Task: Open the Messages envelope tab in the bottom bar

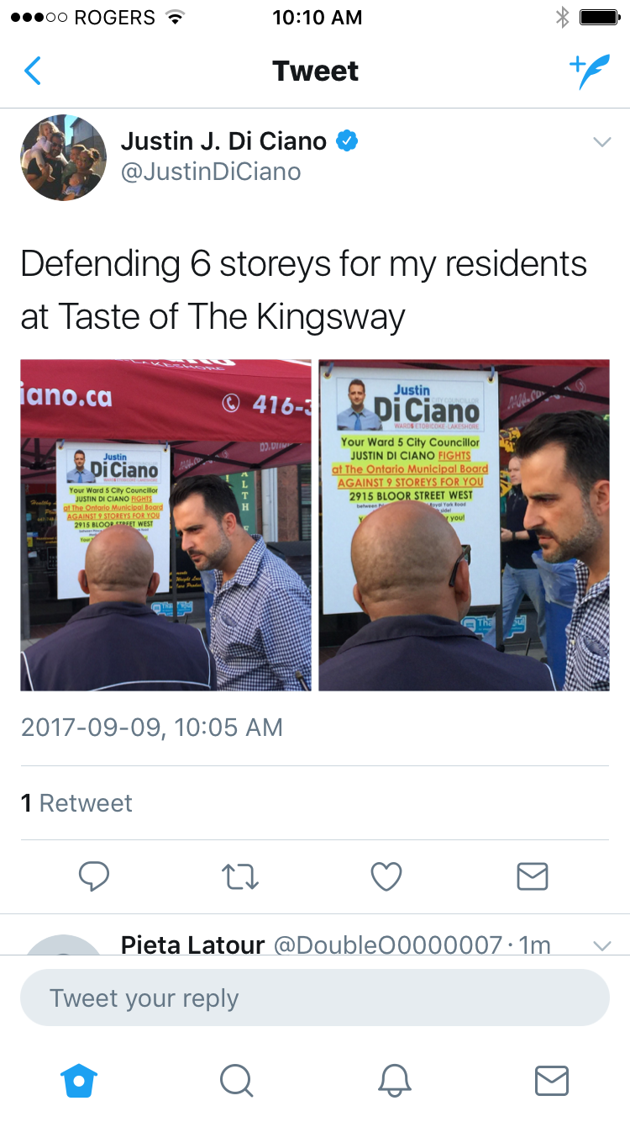Action: pyautogui.click(x=552, y=1080)
